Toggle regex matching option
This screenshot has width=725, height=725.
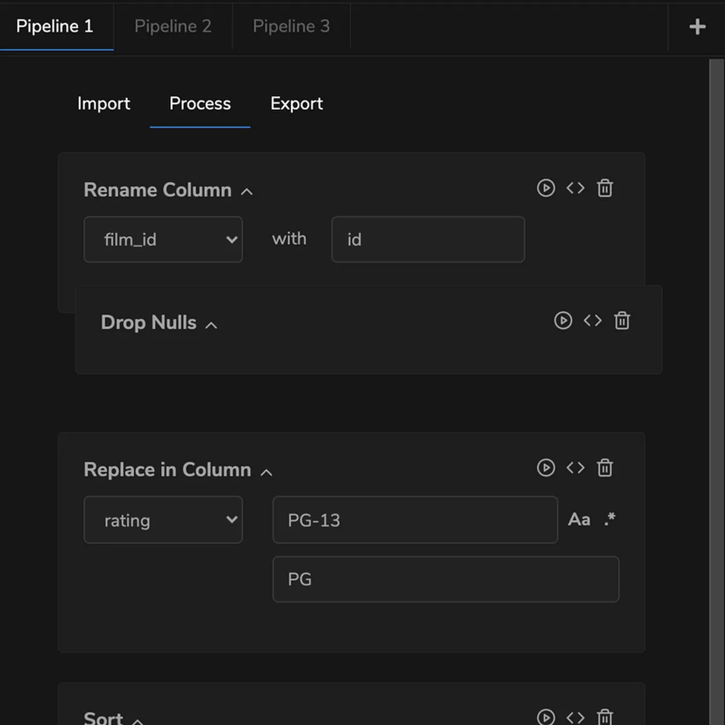610,519
